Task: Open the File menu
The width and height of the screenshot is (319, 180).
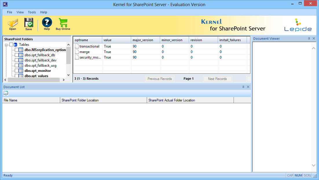Action: pyautogui.click(x=10, y=12)
